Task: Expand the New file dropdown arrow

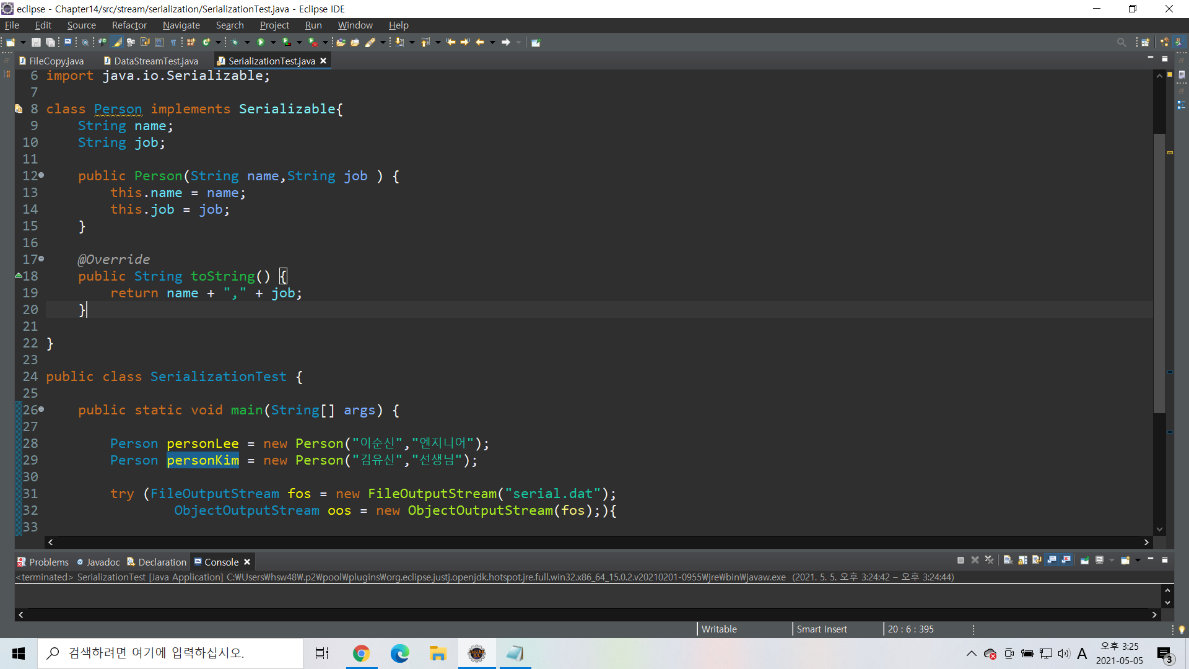Action: [23, 42]
